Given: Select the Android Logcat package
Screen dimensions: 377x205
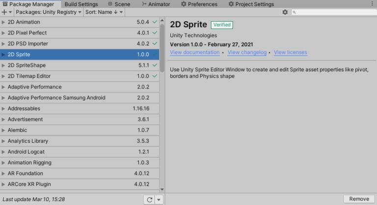Looking at the screenshot, I should [80, 152].
